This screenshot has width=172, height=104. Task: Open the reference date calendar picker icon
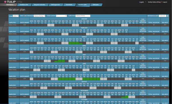coord(167,16)
